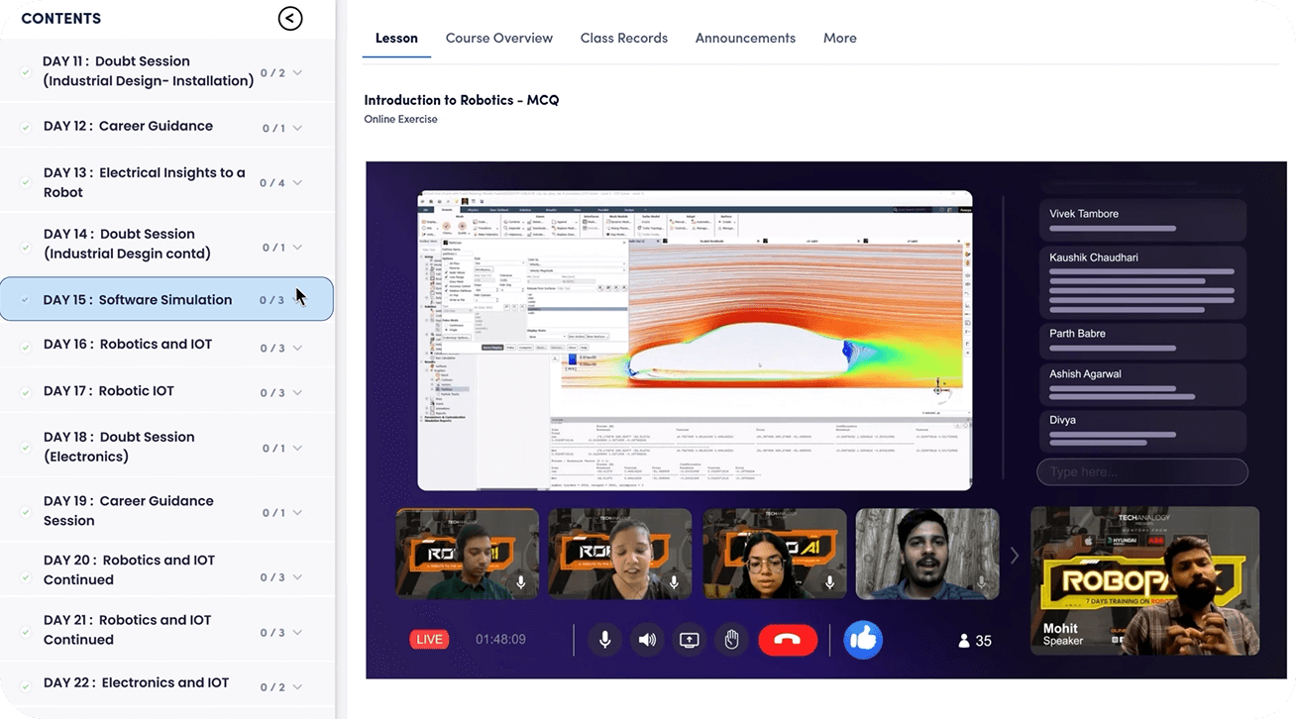Viewport: 1296px width, 719px height.
Task: Open the Announcements tab
Action: tap(745, 38)
